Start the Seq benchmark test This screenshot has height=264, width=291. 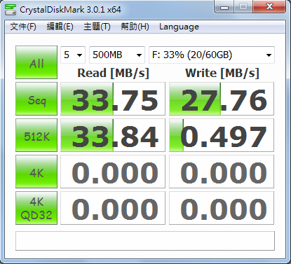click(x=36, y=99)
